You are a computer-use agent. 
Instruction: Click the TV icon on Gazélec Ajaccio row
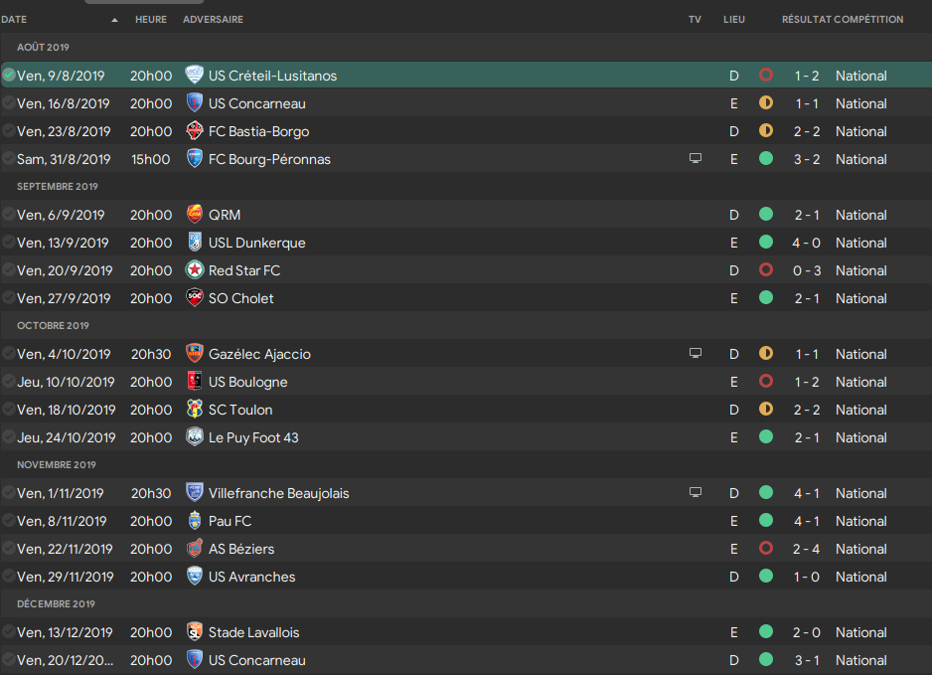coord(695,353)
